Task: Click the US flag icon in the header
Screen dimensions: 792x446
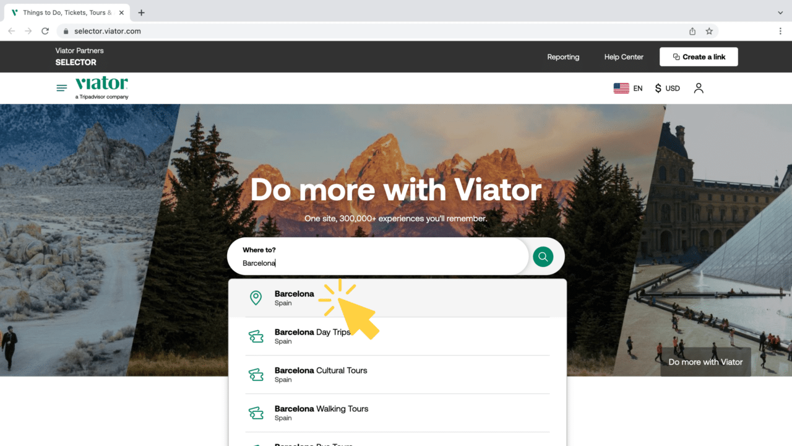Action: pos(621,88)
